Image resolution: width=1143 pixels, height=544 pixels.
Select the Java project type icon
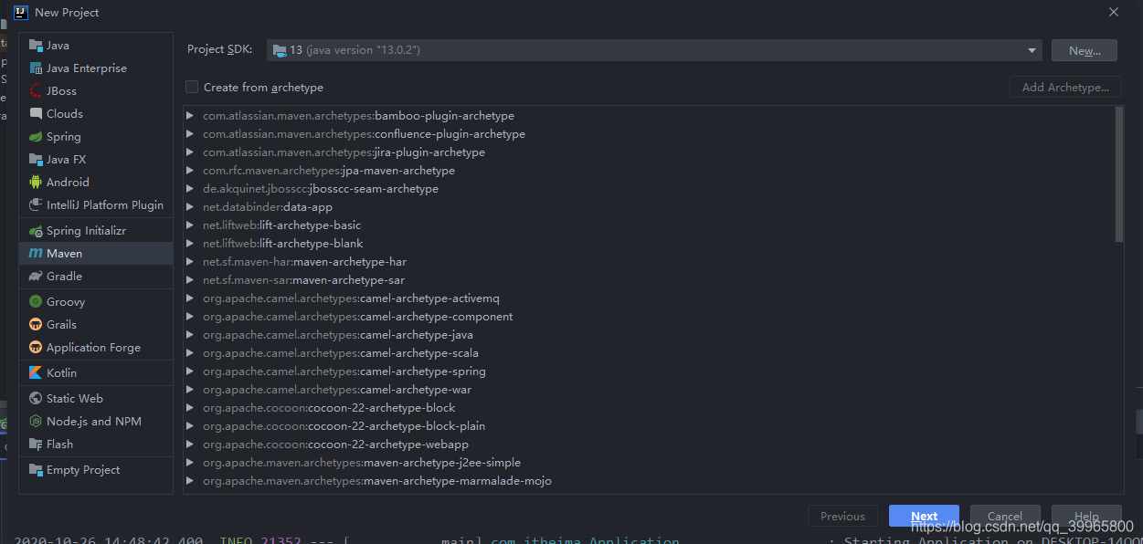click(x=36, y=46)
